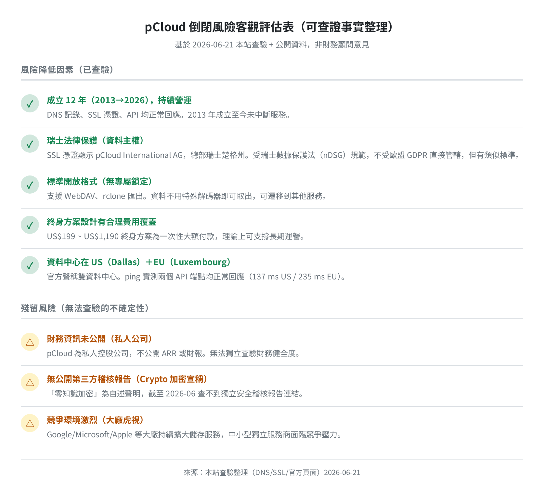The image size is (544, 490).
Task: Click the subtitle 基於 2026-06-21 本站查驗
Action: pyautogui.click(x=272, y=45)
